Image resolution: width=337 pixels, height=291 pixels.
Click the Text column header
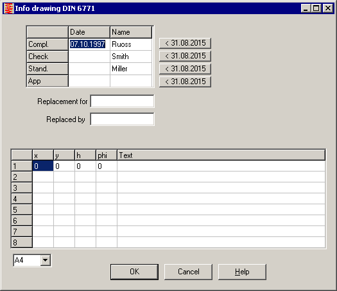click(221, 155)
